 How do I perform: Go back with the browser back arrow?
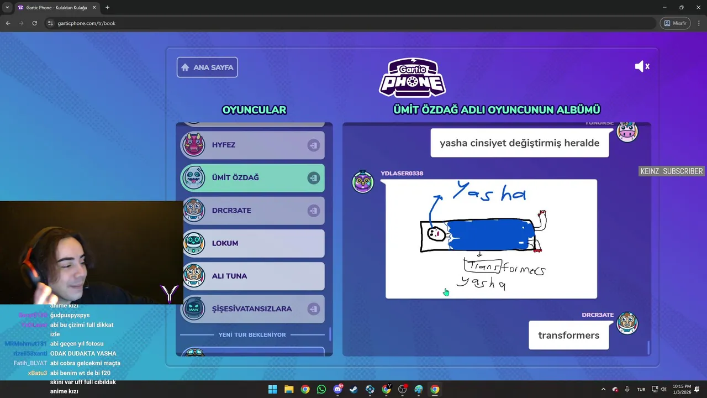(x=8, y=23)
